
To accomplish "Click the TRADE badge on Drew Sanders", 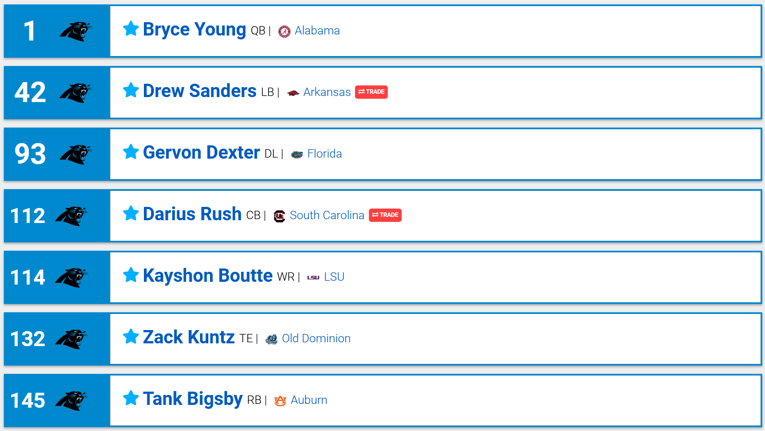I will pyautogui.click(x=371, y=92).
